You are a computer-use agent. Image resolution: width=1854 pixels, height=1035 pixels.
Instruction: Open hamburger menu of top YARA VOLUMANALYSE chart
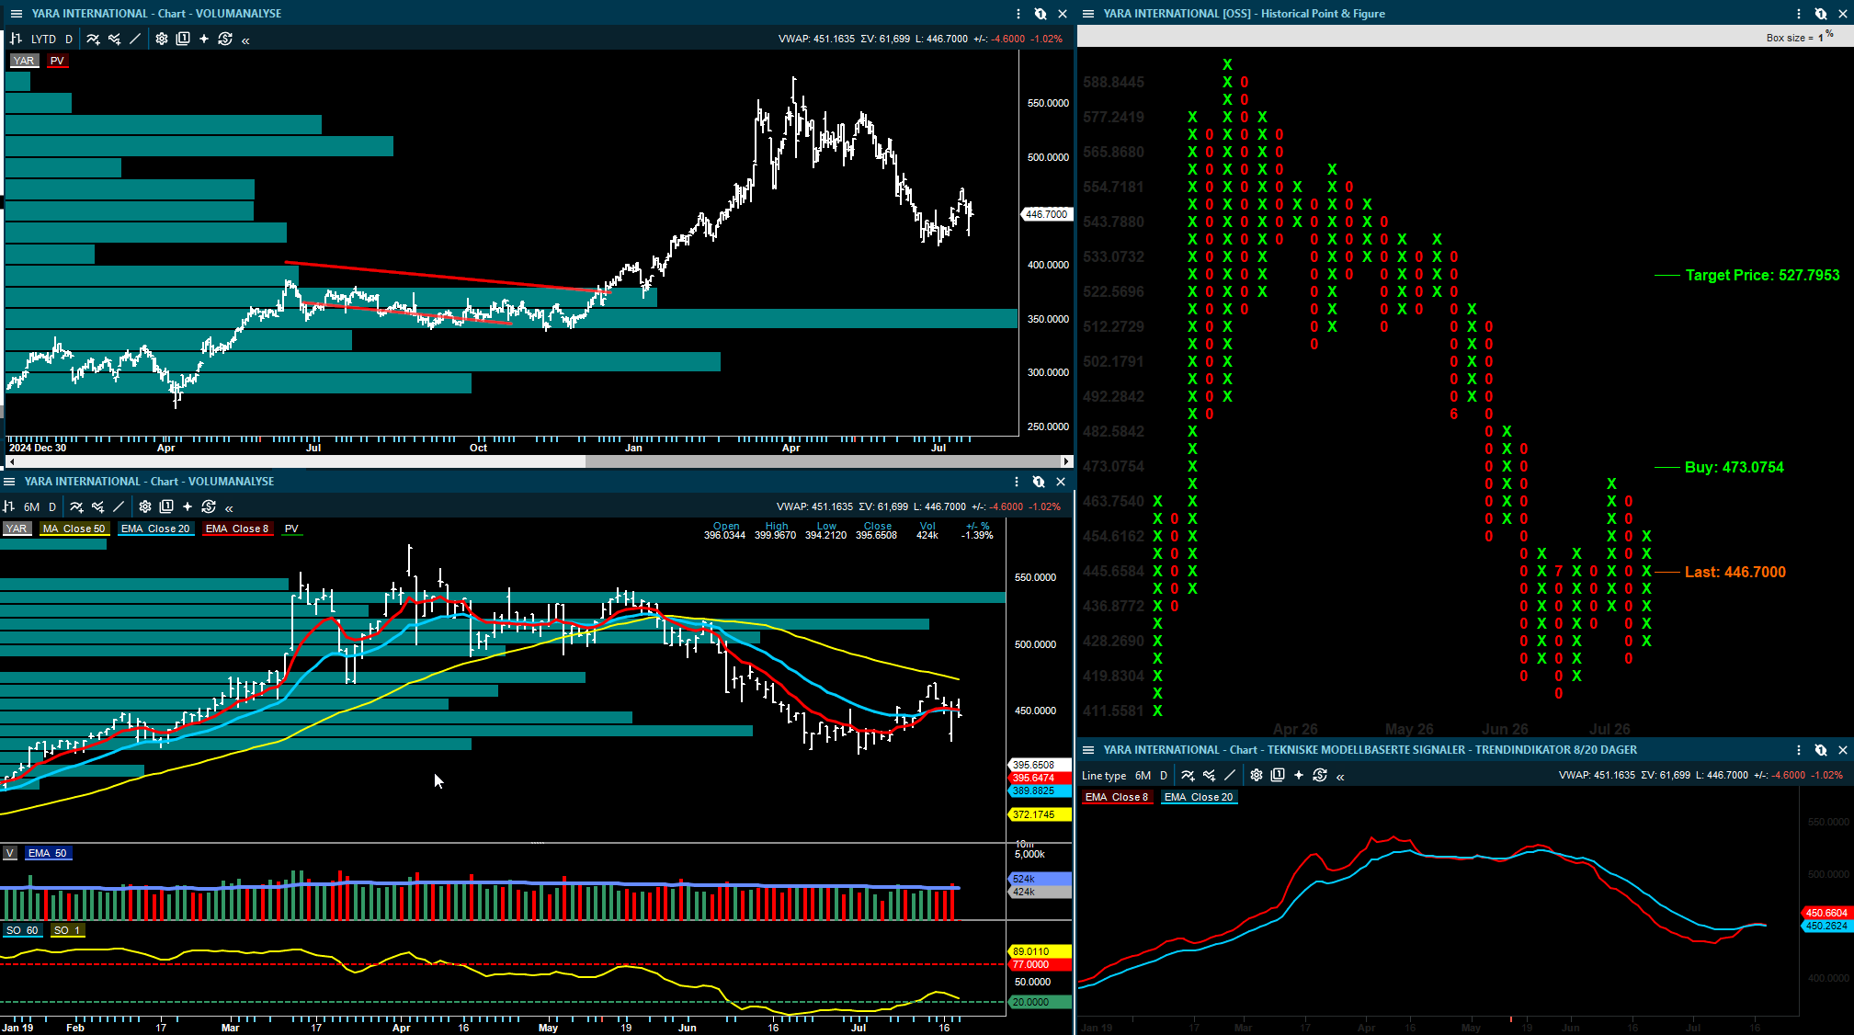pyautogui.click(x=16, y=14)
